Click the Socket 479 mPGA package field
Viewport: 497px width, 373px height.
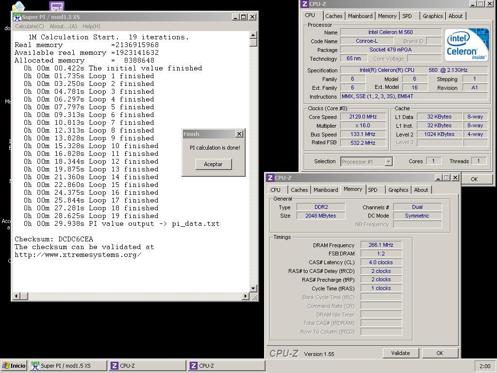click(x=391, y=50)
